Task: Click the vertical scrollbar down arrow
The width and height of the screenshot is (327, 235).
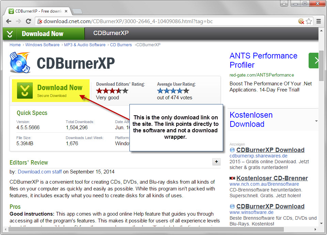Action: point(321,223)
